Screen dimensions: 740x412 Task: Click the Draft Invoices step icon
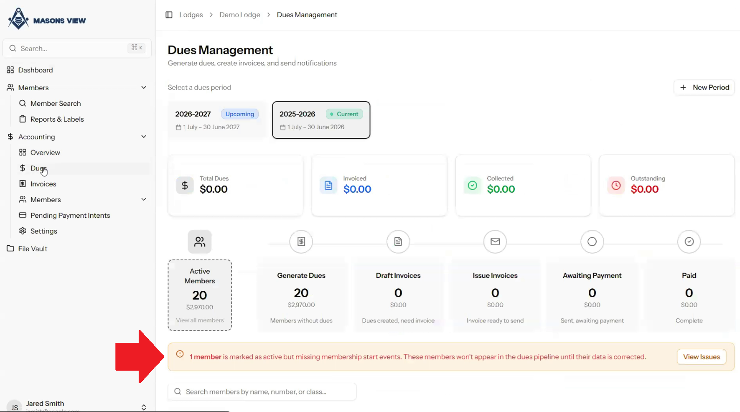[x=398, y=242]
